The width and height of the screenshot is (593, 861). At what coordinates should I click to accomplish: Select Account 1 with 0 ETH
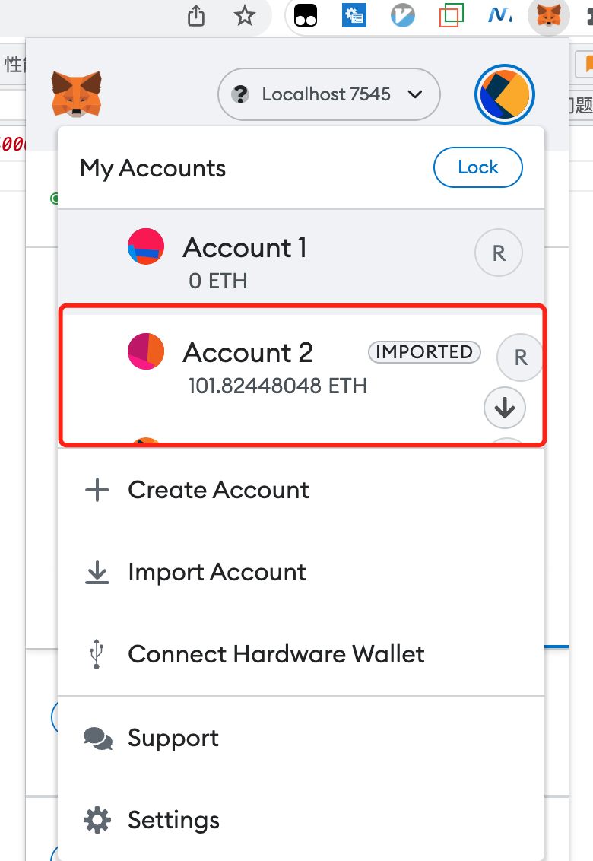click(301, 256)
